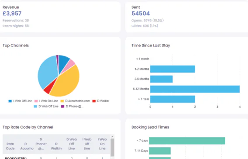Toggle I Web Off Line legend swatch
Image resolution: width=248 pixels, height=159 pixels.
pos(10,101)
